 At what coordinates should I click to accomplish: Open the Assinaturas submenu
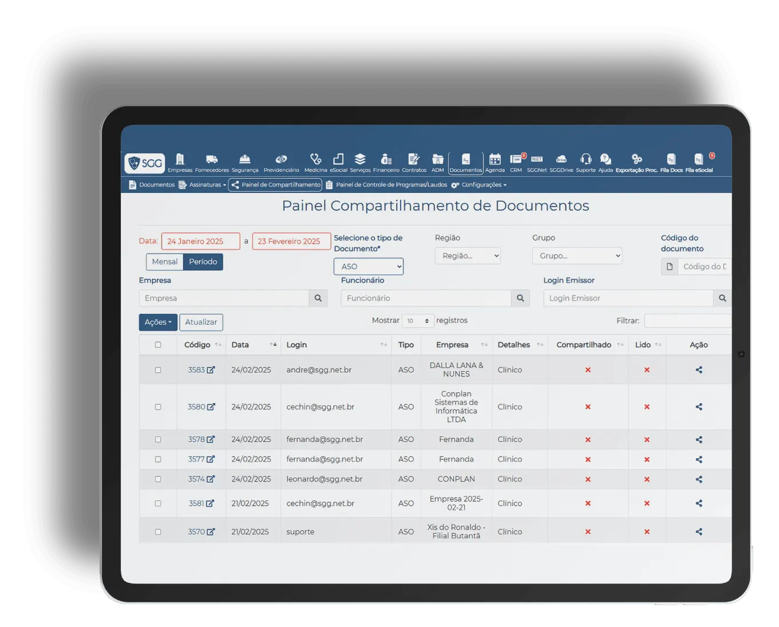click(x=203, y=185)
